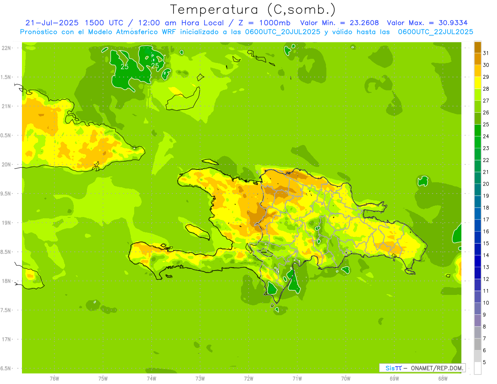Click the 68W longitude axis label

pyautogui.click(x=443, y=379)
